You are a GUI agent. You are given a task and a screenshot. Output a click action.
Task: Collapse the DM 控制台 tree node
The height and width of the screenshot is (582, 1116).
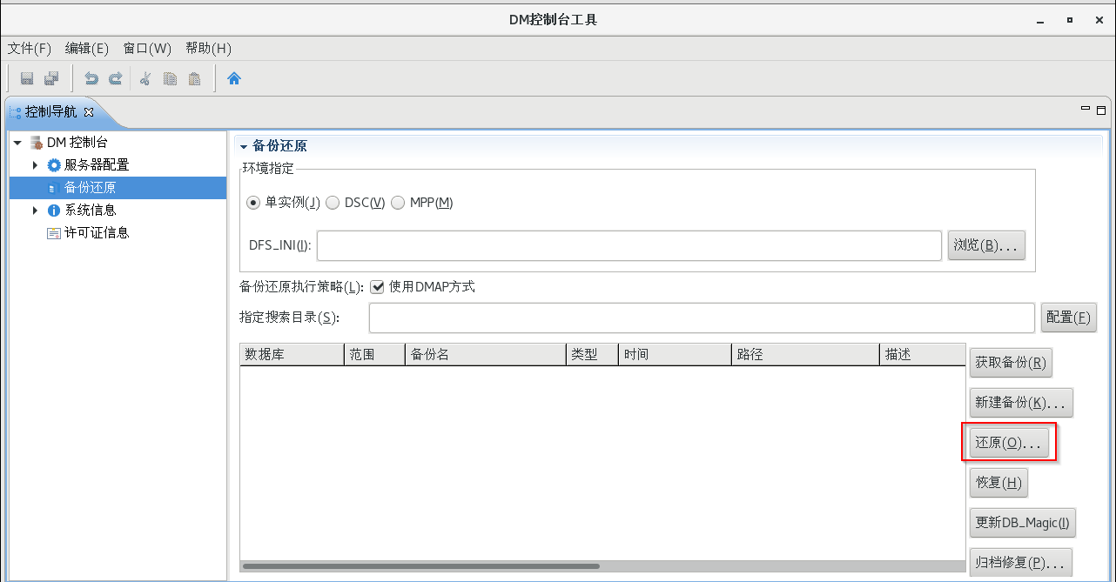point(17,143)
